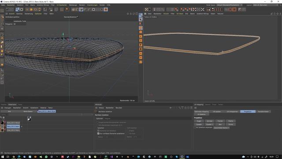Open the main 'Rendern' menu
This screenshot has height=159, width=282.
click(82, 5)
